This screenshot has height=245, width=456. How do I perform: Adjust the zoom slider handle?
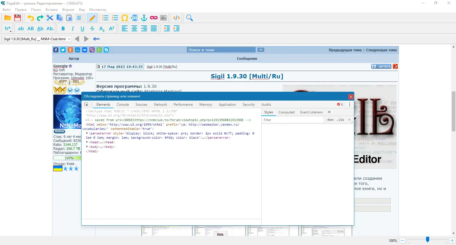(427, 240)
